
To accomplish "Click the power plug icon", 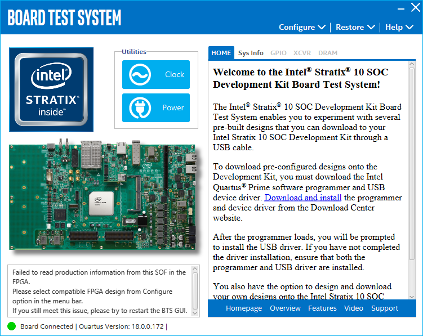I will (140, 108).
